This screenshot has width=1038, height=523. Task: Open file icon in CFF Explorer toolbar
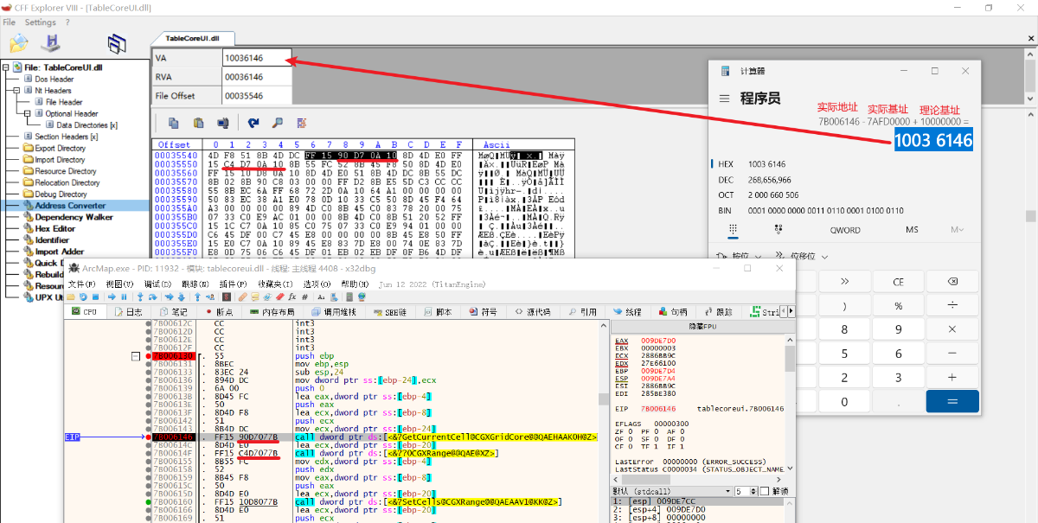click(19, 42)
